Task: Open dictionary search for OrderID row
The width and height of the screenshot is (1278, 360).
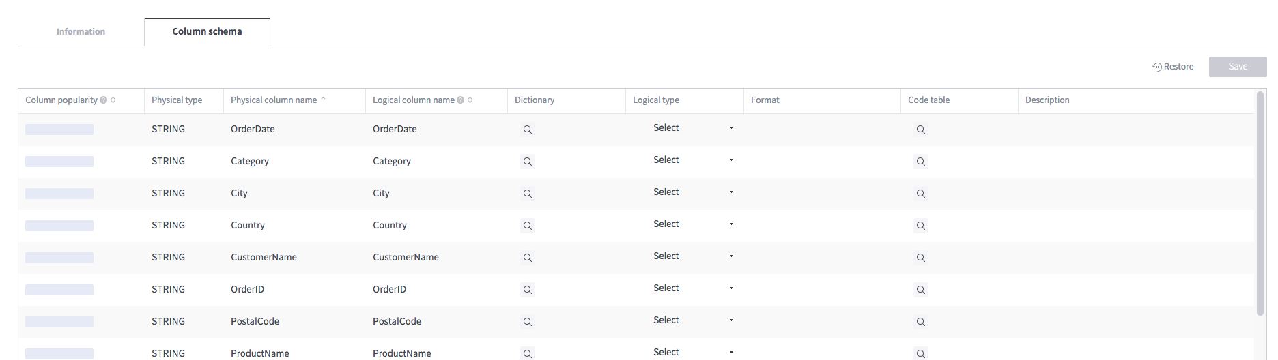Action: click(x=527, y=290)
